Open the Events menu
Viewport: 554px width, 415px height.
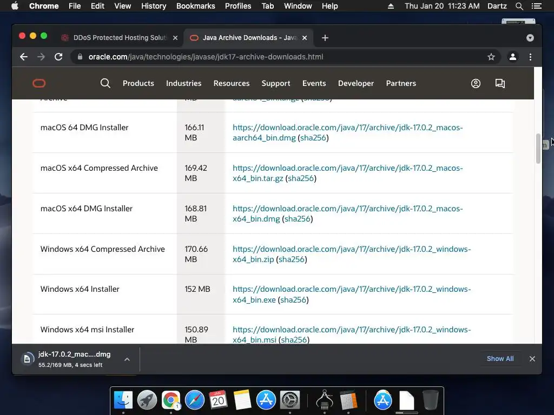(314, 83)
